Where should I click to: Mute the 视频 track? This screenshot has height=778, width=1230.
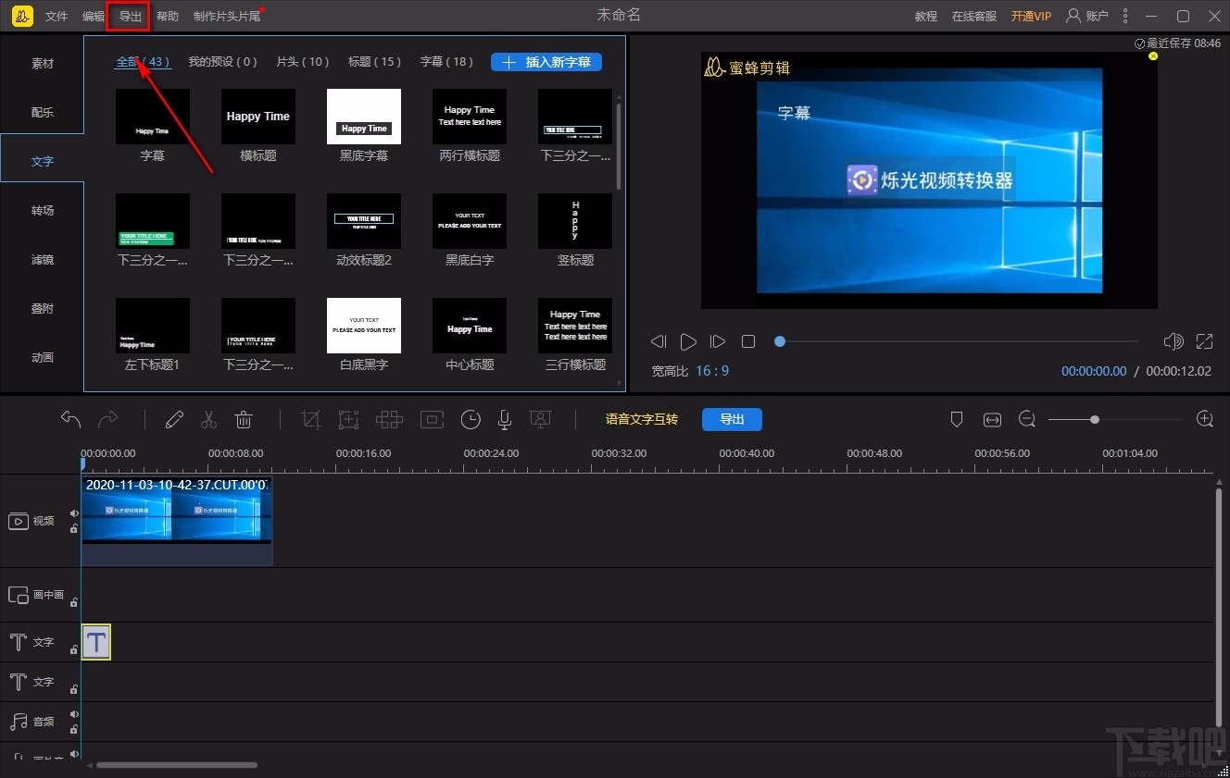tap(74, 513)
